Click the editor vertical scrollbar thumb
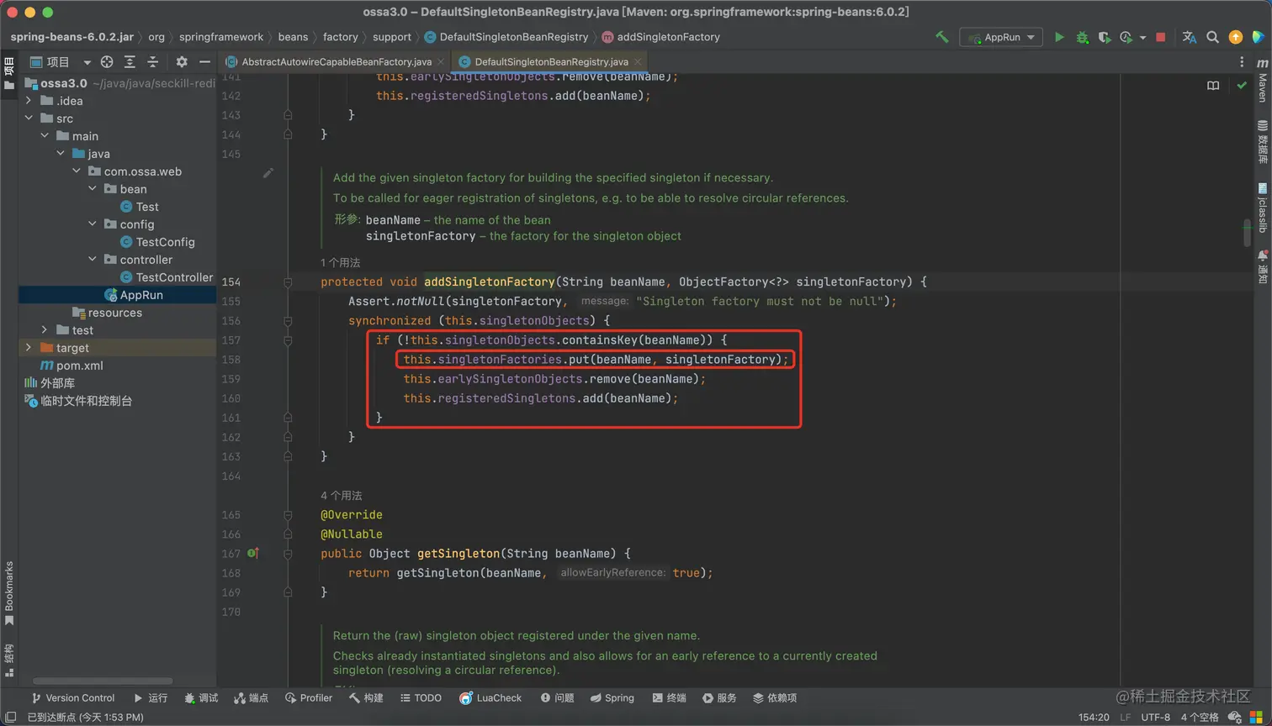 tap(1247, 233)
